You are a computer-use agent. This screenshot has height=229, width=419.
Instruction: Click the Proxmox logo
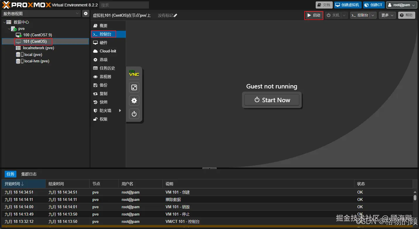tap(26, 5)
